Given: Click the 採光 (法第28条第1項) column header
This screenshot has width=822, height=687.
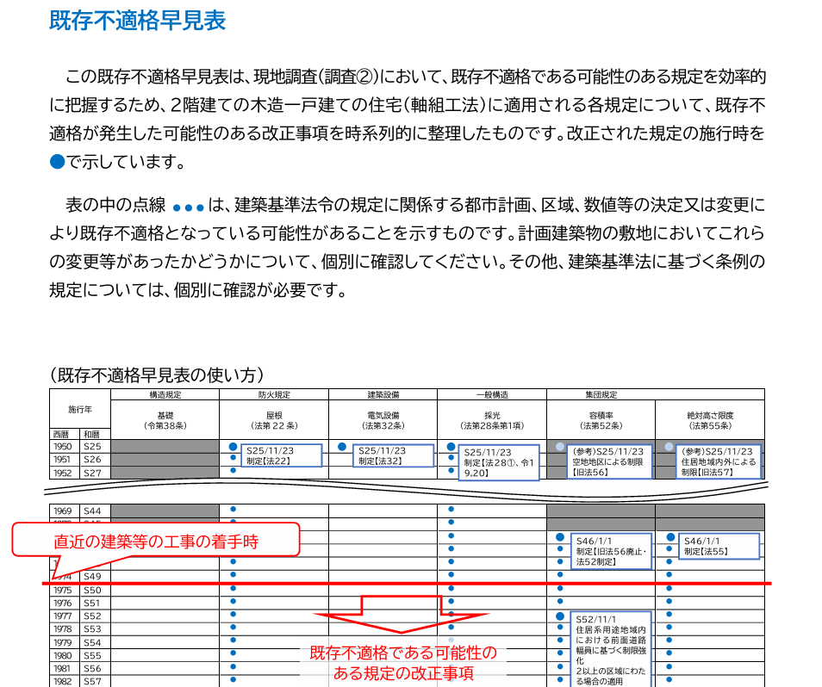Looking at the screenshot, I should pyautogui.click(x=492, y=419).
